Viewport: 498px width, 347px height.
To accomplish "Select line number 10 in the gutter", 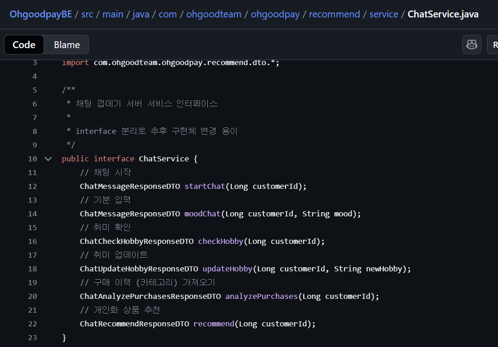I will coord(32,159).
